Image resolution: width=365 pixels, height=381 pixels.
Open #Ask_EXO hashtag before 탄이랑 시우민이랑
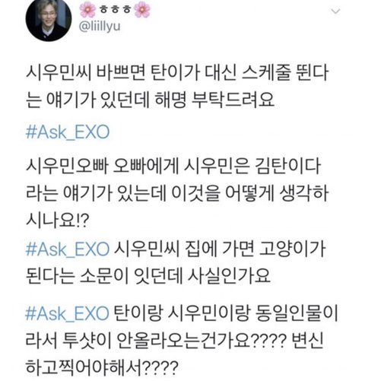(68, 313)
